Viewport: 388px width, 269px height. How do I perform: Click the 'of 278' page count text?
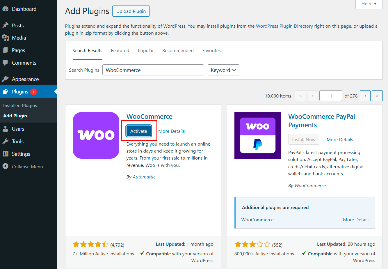(x=351, y=96)
